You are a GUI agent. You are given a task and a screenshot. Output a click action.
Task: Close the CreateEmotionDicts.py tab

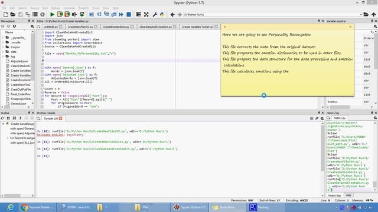tap(132, 26)
